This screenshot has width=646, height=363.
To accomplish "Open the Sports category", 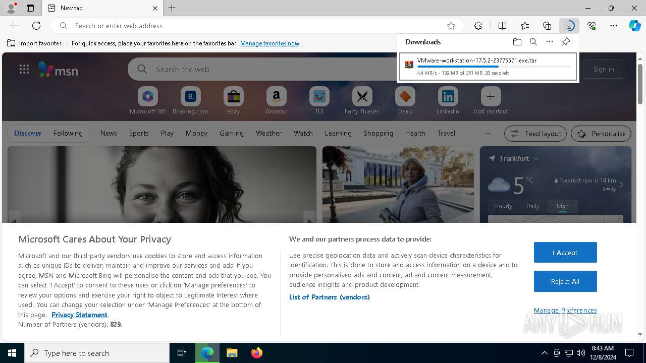I will pos(139,133).
